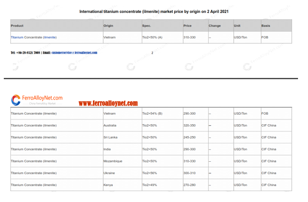Open the www.ferroalloynet.com red link
This screenshot has width=308, height=202.
[108, 103]
